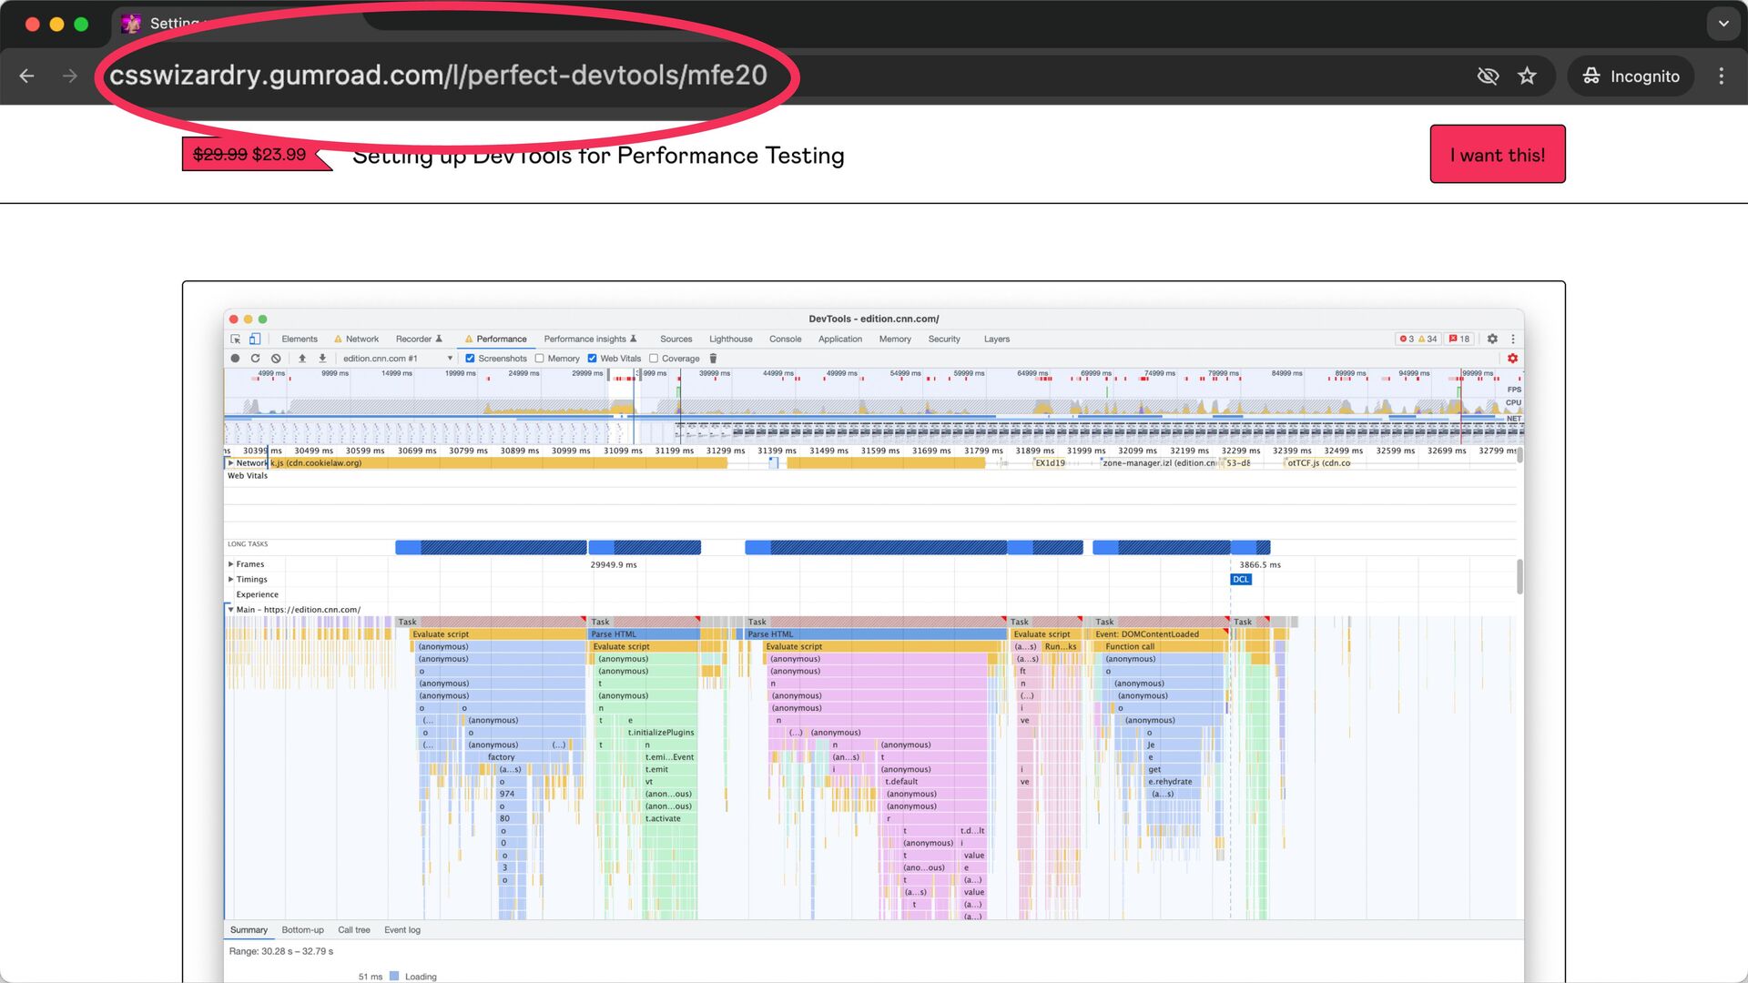Click the Experience track label
1748x983 pixels.
pos(258,595)
